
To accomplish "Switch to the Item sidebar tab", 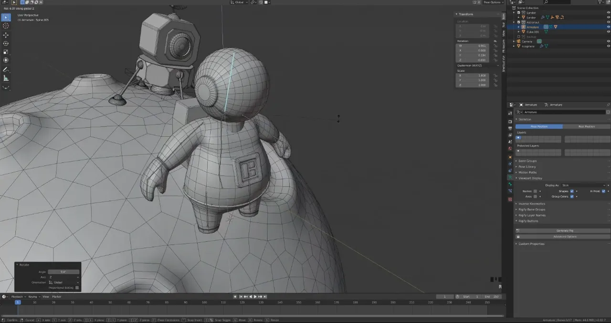I will [503, 16].
